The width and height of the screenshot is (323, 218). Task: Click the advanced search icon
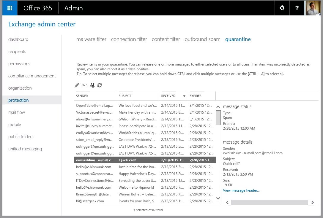(x=92, y=85)
